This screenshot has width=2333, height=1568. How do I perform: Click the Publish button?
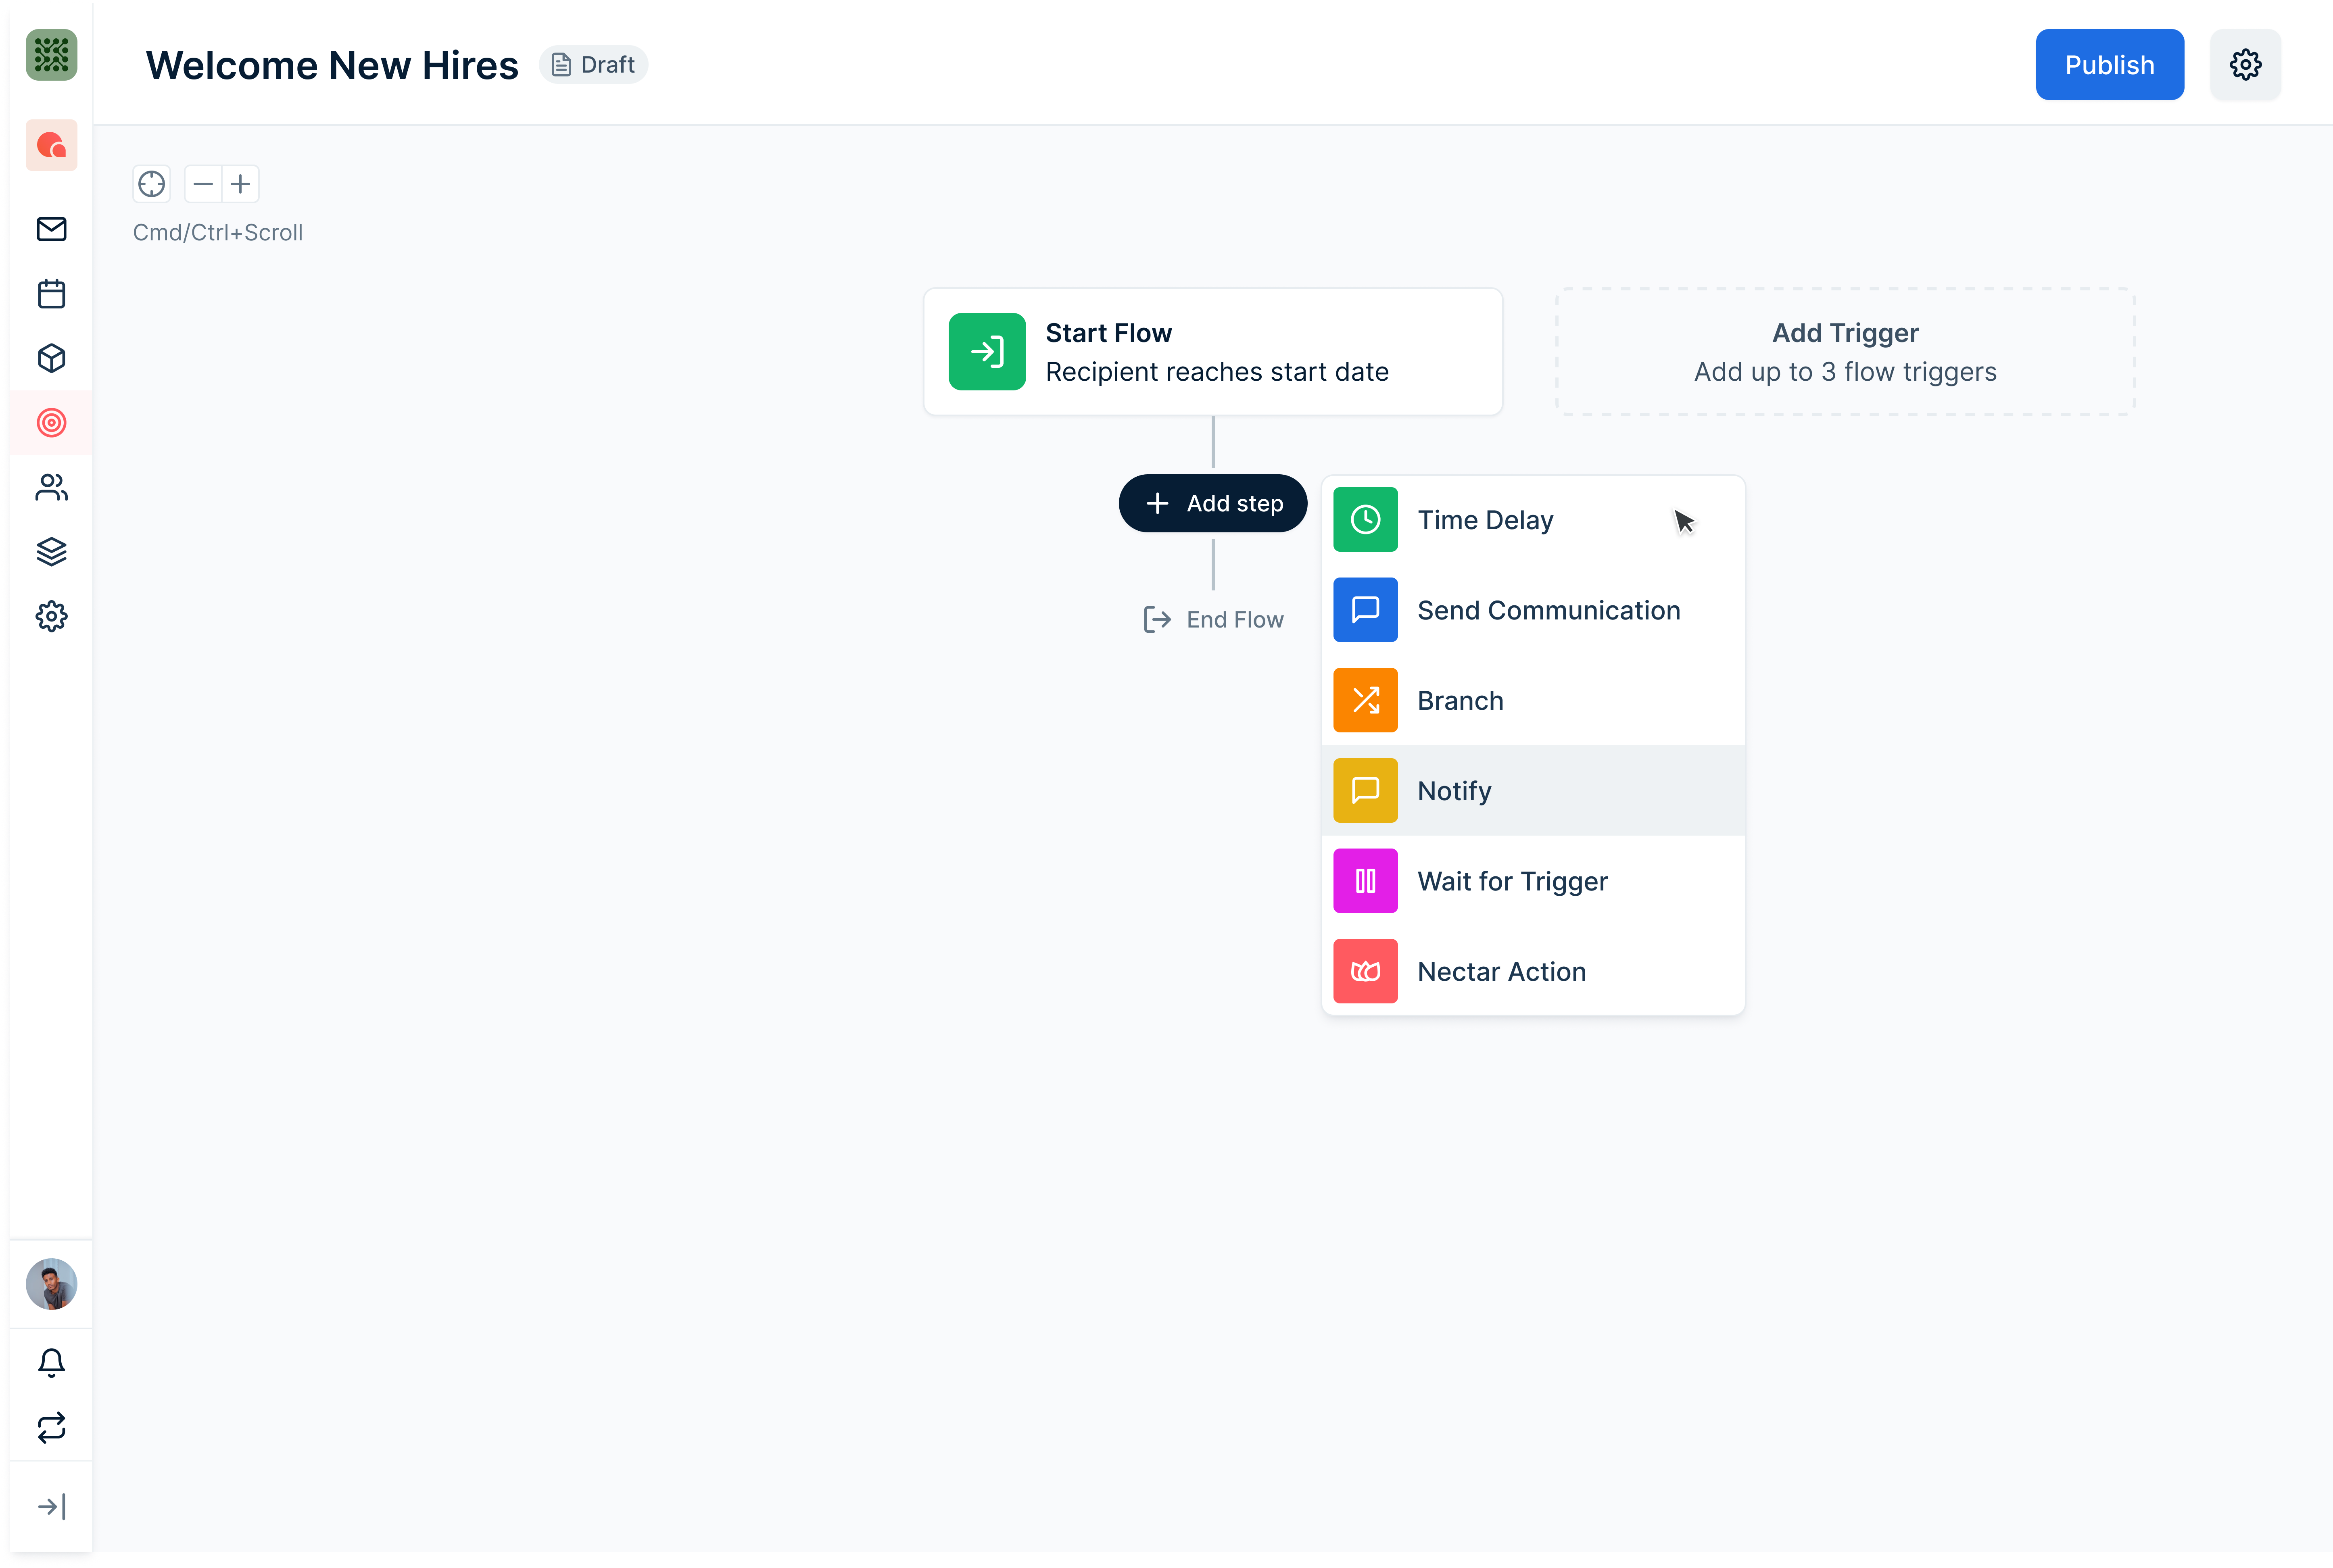tap(2109, 65)
